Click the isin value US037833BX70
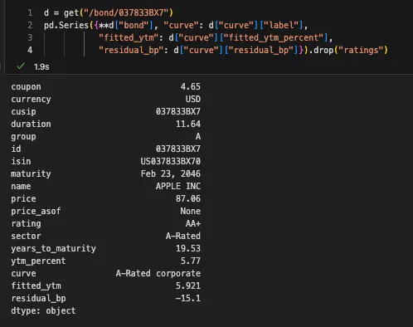The image size is (413, 327). pyautogui.click(x=171, y=161)
